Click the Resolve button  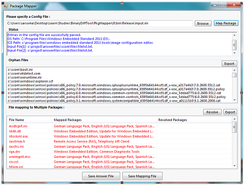(212, 112)
